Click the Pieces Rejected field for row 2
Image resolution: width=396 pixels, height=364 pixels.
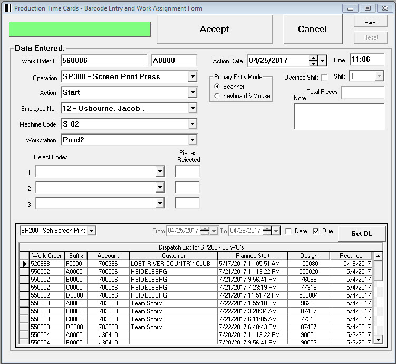click(x=187, y=187)
